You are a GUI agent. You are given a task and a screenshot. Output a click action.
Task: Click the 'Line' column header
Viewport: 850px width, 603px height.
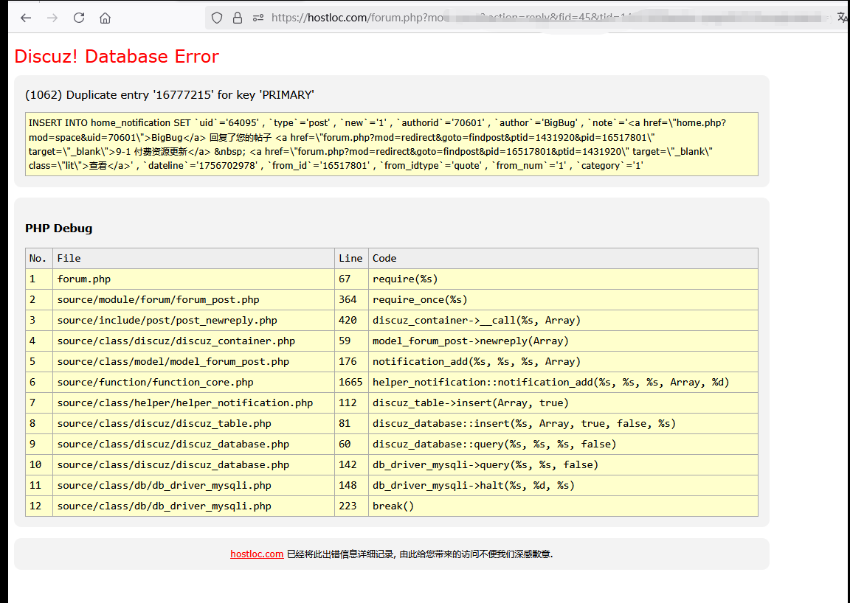(x=351, y=259)
